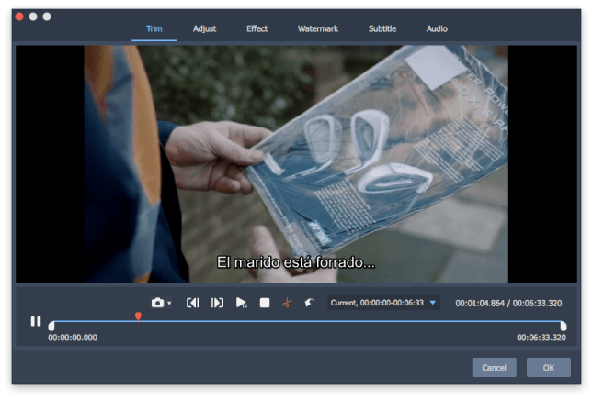Open the snapshot options dropdown arrow
This screenshot has height=399, width=593.
pyautogui.click(x=169, y=304)
